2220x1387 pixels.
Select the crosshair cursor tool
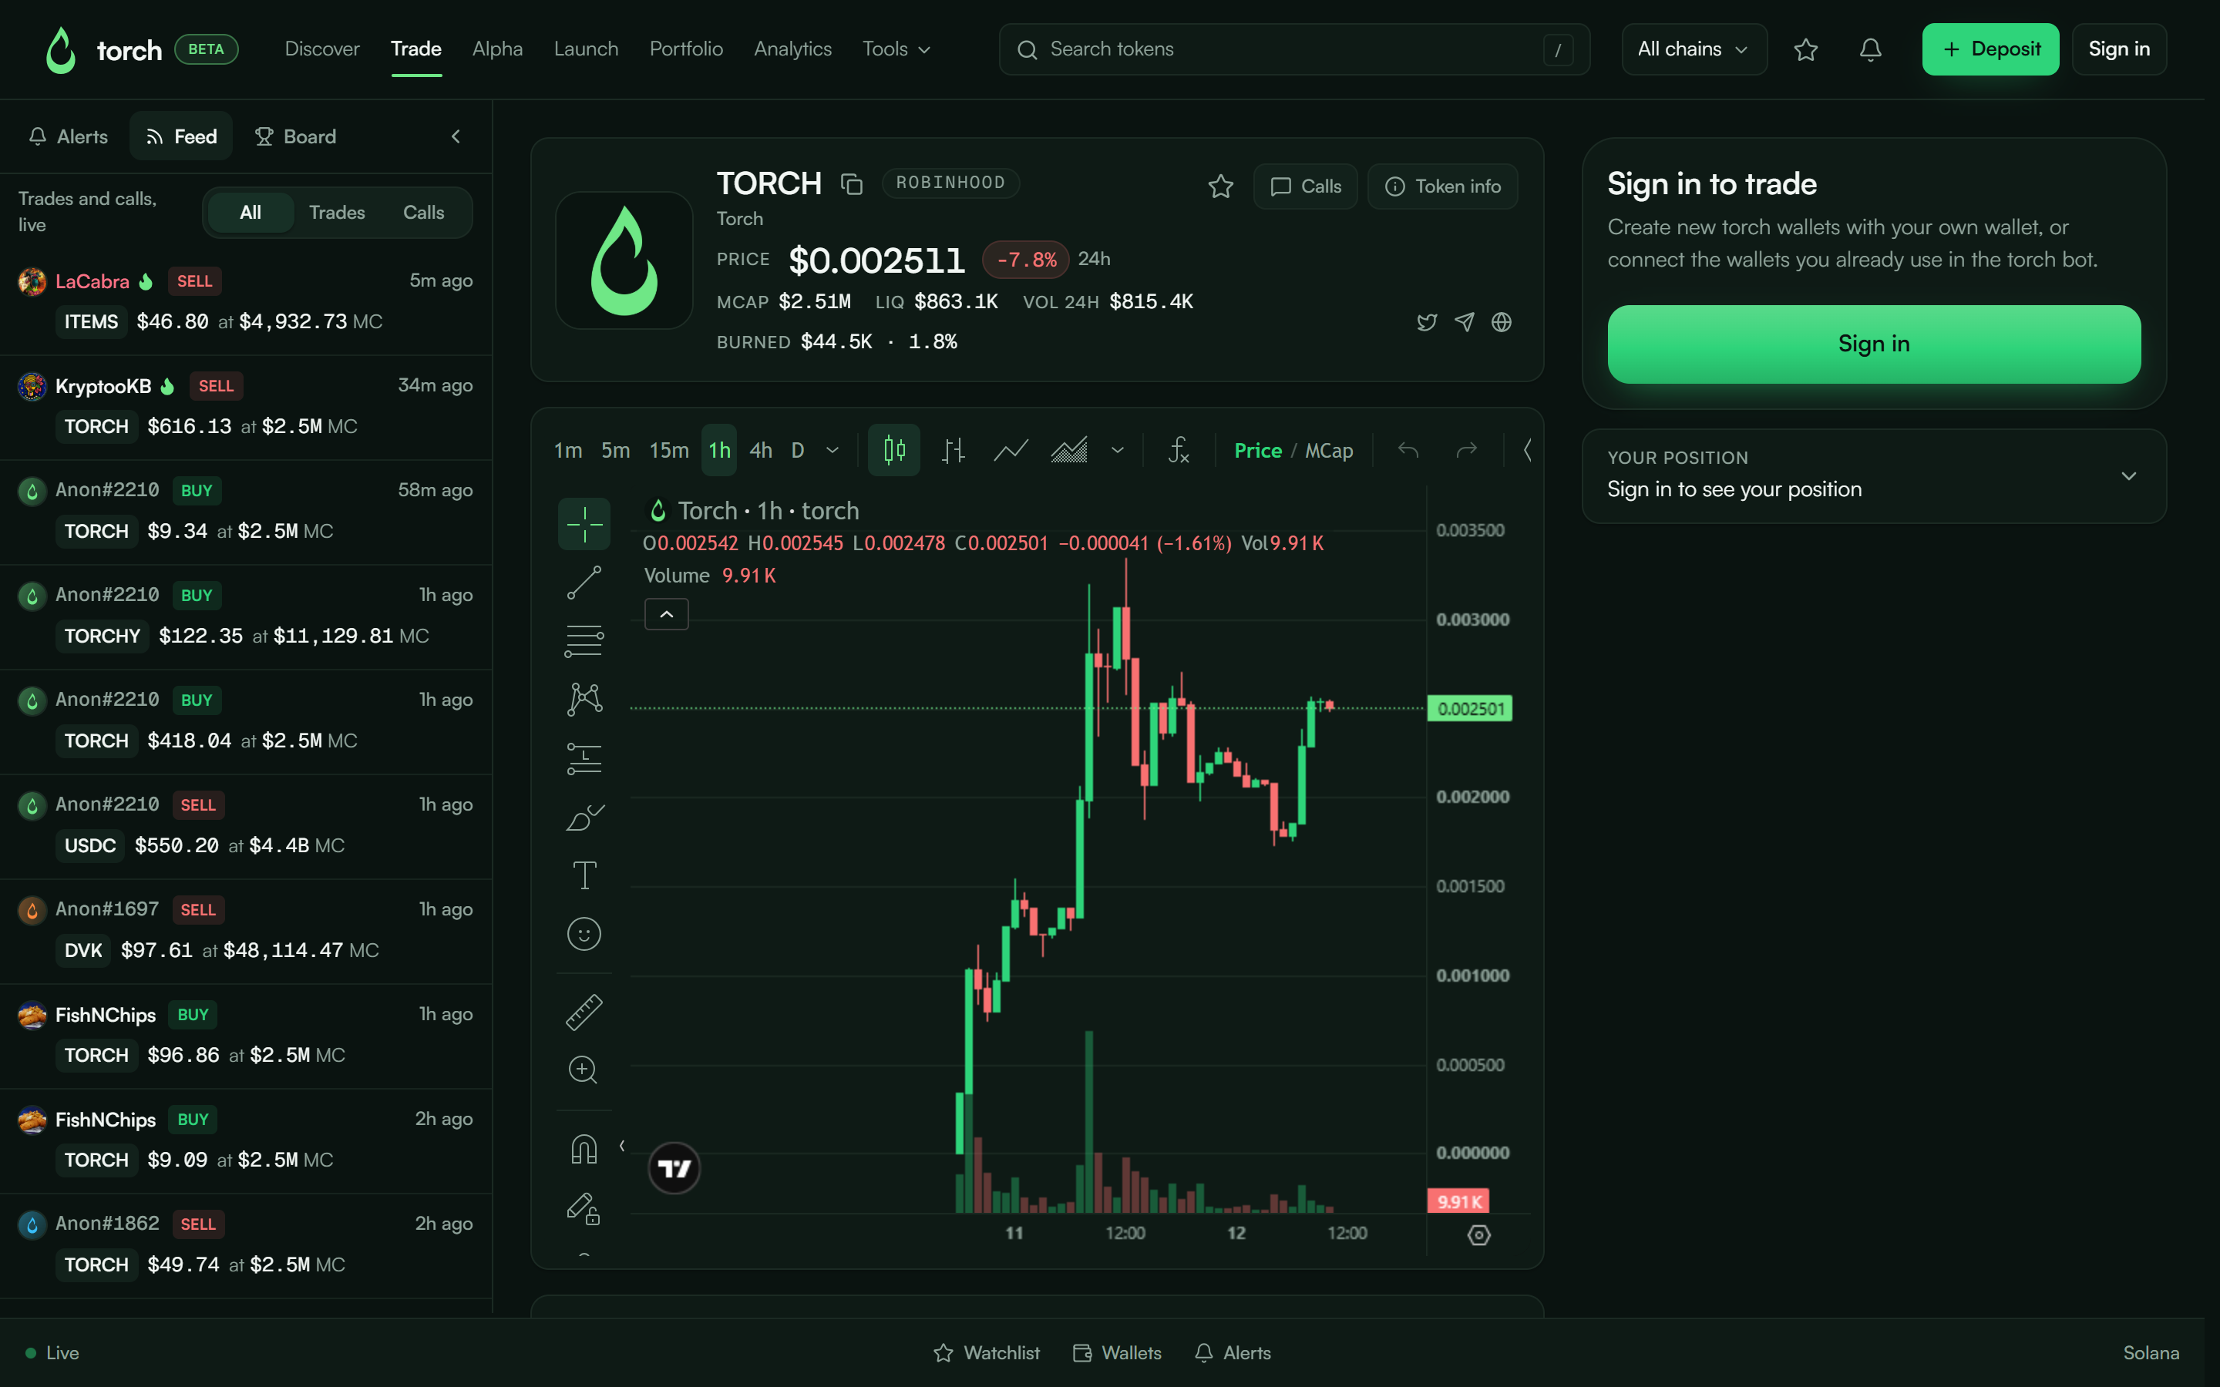(584, 524)
